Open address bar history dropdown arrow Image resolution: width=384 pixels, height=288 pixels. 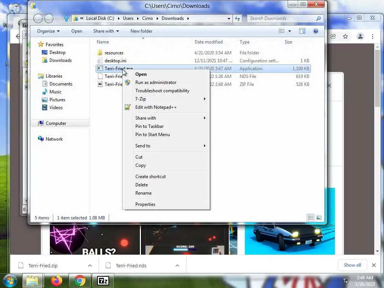pyautogui.click(x=229, y=18)
